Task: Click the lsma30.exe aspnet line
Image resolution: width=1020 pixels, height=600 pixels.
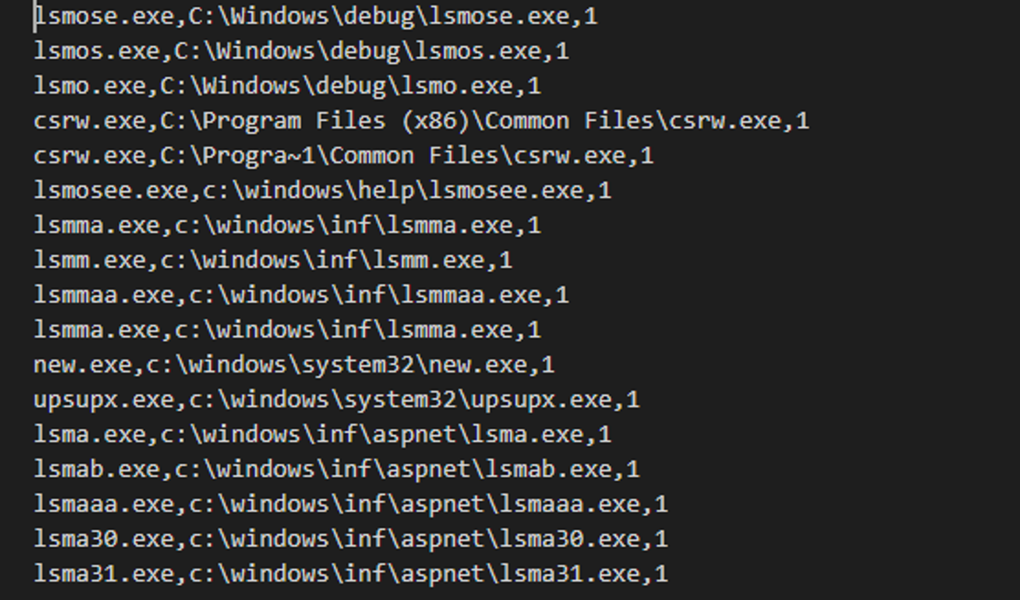Action: 351,539
